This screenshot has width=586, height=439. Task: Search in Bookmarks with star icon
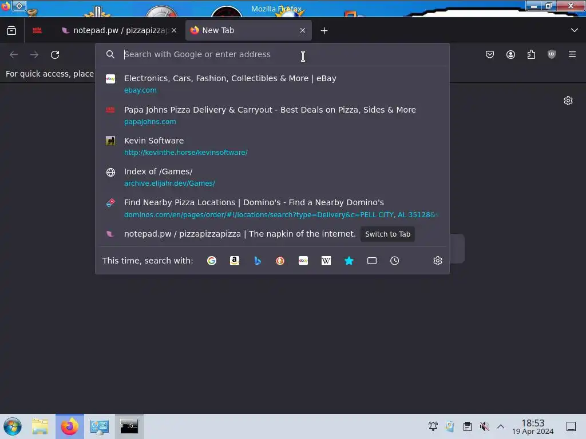[x=349, y=261]
